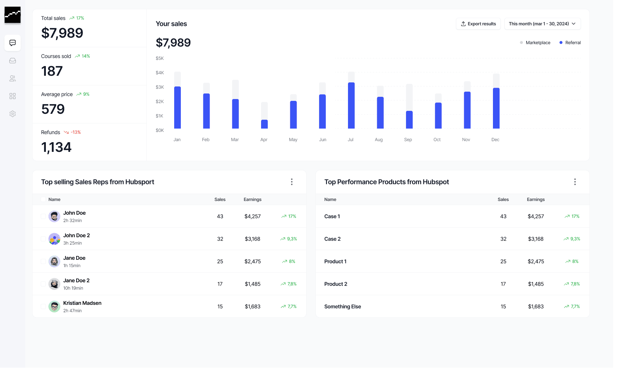This screenshot has width=622, height=368.
Task: Open the Kristian Madsen name link
Action: tap(82, 303)
